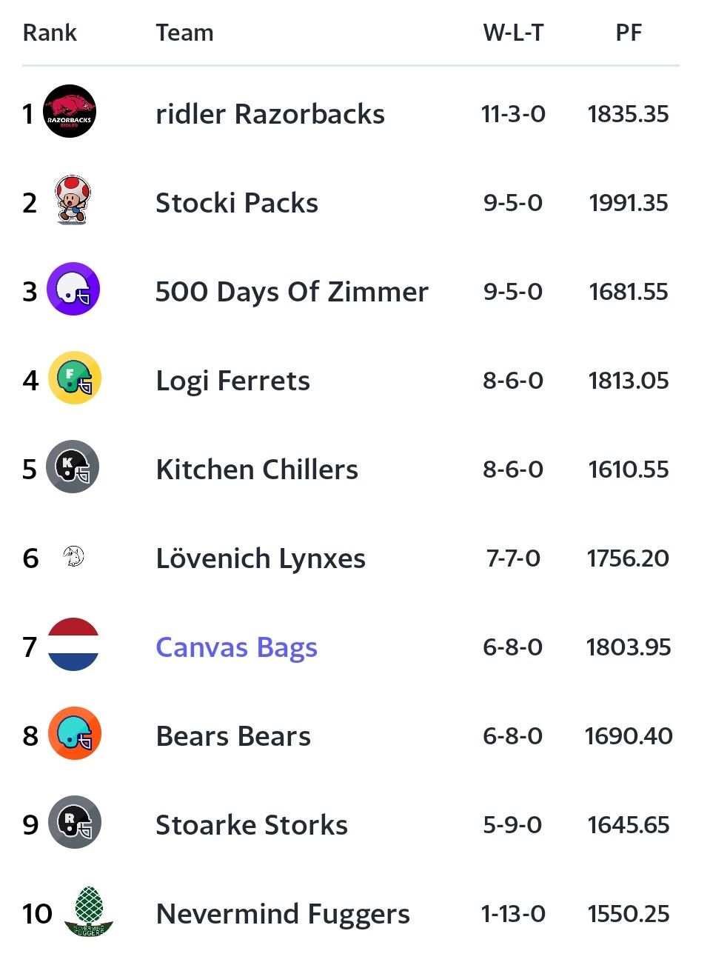The width and height of the screenshot is (710, 968).
Task: Sort standings by the PF column header
Action: point(629,33)
